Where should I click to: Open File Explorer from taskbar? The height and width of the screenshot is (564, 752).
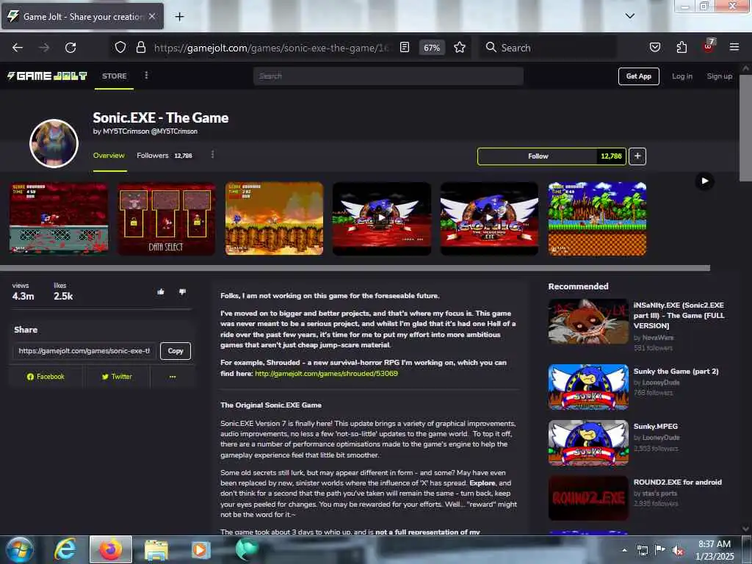pyautogui.click(x=156, y=549)
